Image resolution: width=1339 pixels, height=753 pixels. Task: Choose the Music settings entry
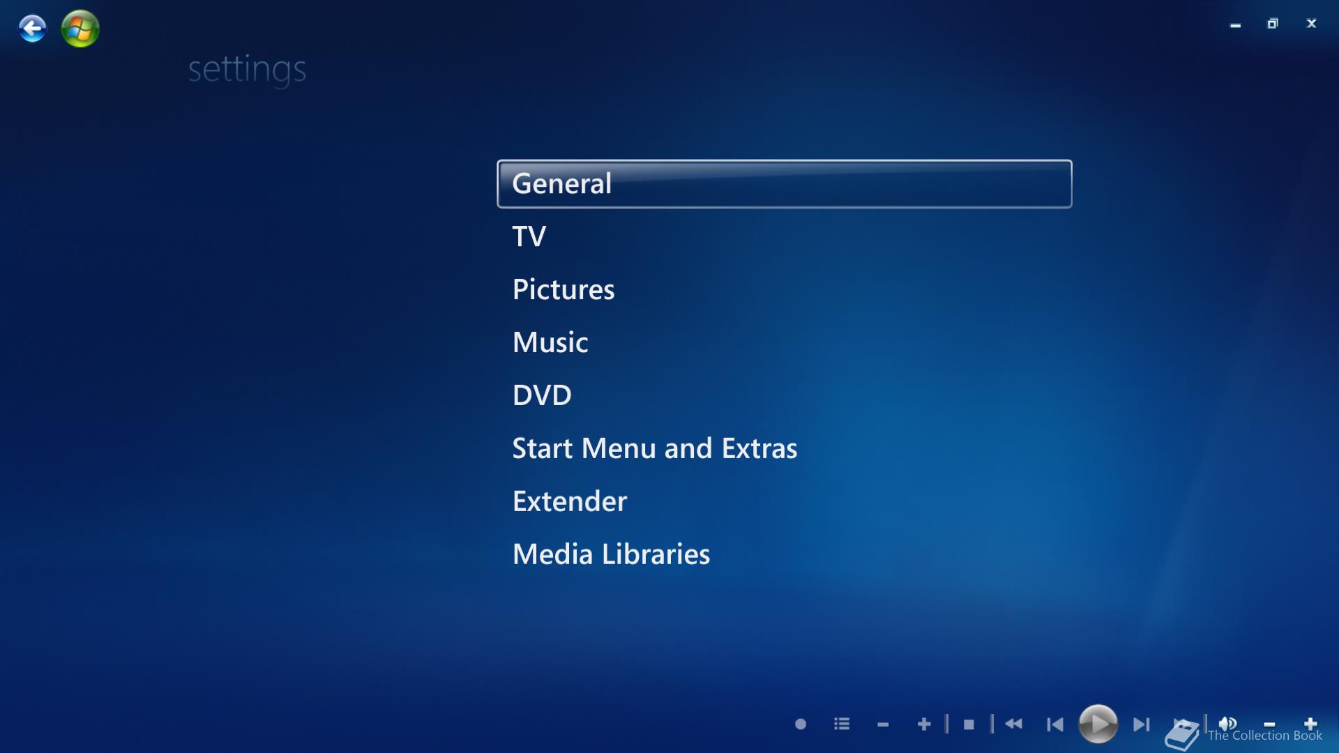point(550,342)
